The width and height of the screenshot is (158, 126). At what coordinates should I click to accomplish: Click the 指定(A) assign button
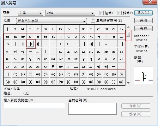point(136,106)
